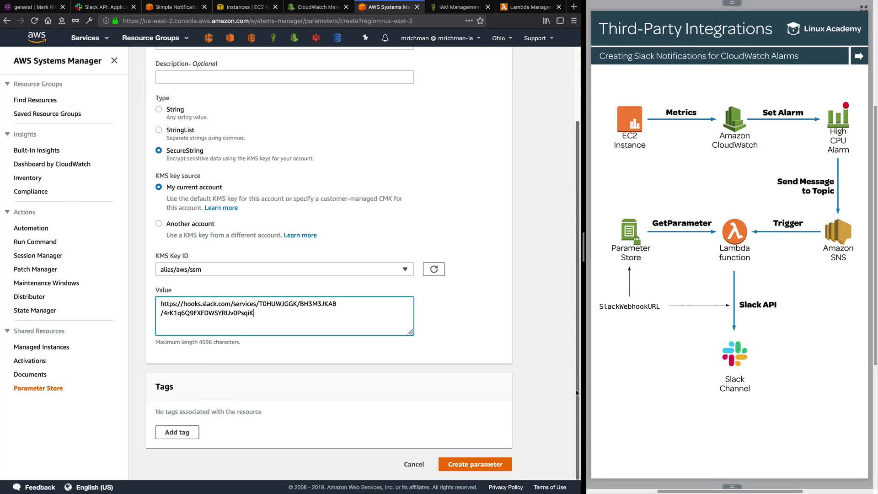The height and width of the screenshot is (494, 878).
Task: Collapse the Insights sidebar section
Action: point(7,134)
